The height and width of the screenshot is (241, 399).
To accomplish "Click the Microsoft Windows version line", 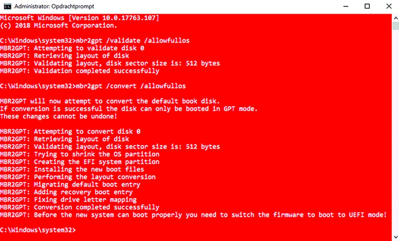I will [79, 18].
